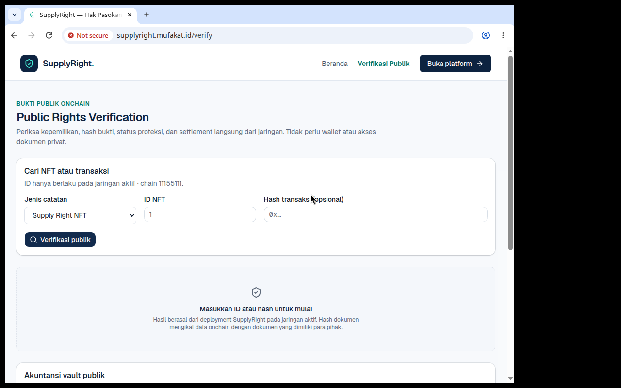The height and width of the screenshot is (388, 621).
Task: Close the SupplyRight browser tab
Action: [130, 15]
